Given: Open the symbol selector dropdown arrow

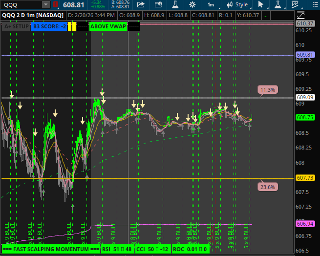Looking at the screenshot, I should (x=45, y=5).
